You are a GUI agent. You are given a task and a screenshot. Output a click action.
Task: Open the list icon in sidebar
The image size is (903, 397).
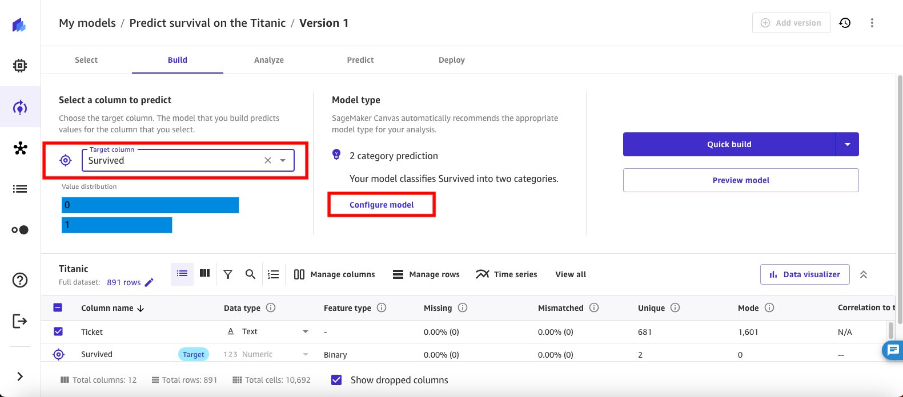20,189
